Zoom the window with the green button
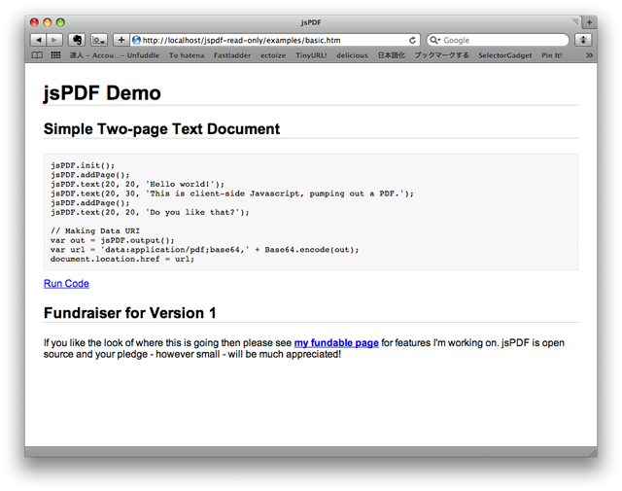622x491 pixels. click(60, 22)
